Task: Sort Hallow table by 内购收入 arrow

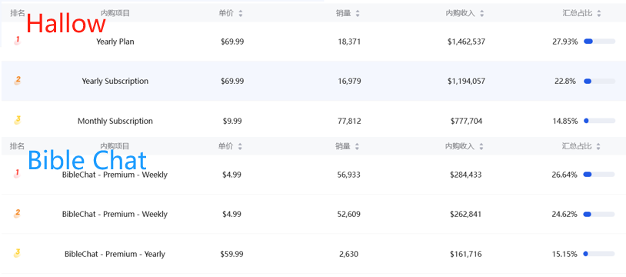Action: pyautogui.click(x=482, y=14)
